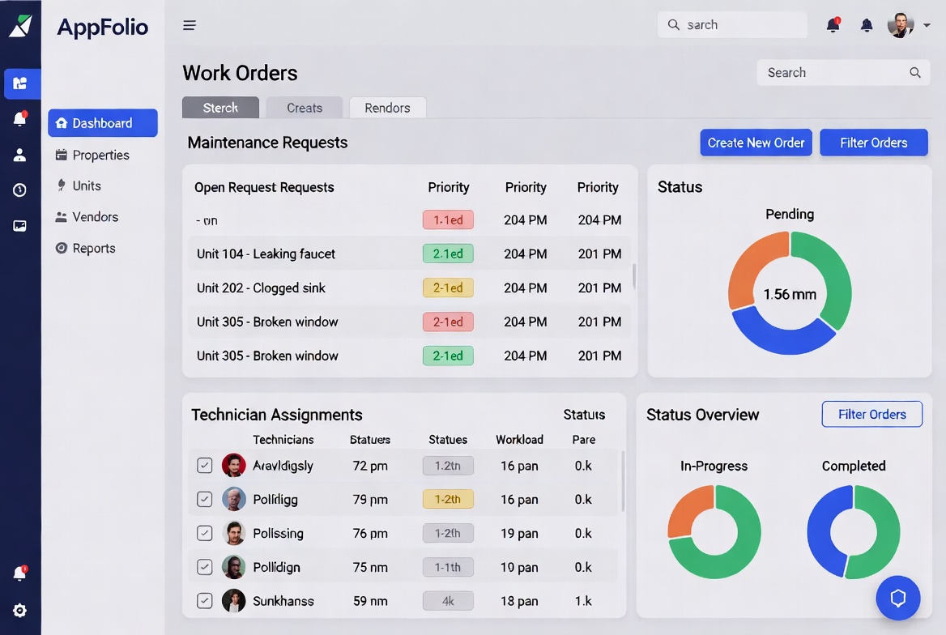Click the solid blue Filter Orders button
Screen dimensions: 946x635
[874, 143]
